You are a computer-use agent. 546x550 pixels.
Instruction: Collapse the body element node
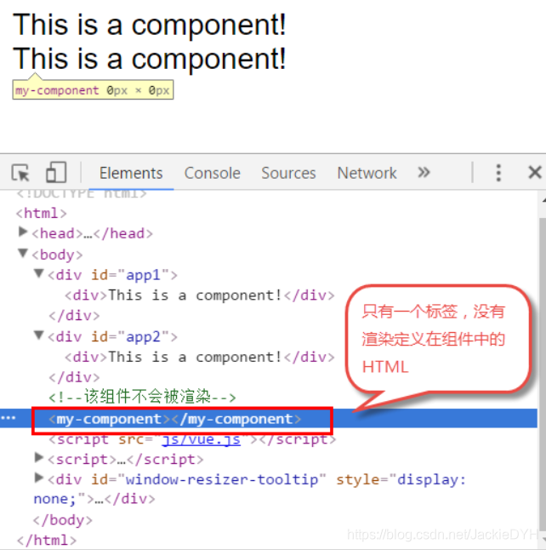(23, 253)
